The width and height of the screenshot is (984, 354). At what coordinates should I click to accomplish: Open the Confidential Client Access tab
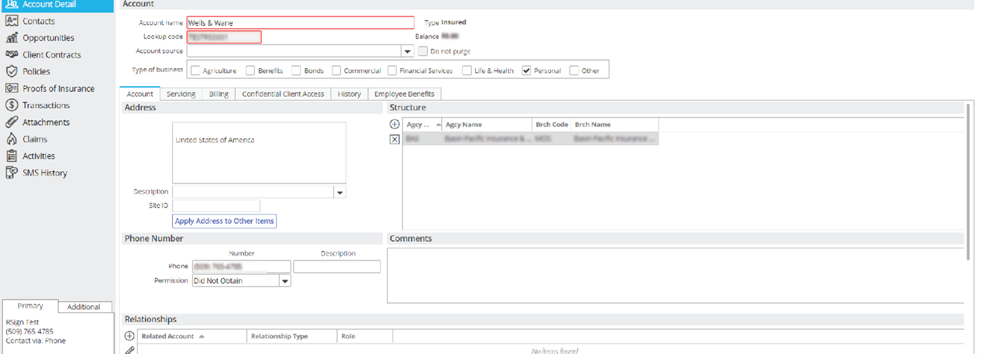pos(283,94)
